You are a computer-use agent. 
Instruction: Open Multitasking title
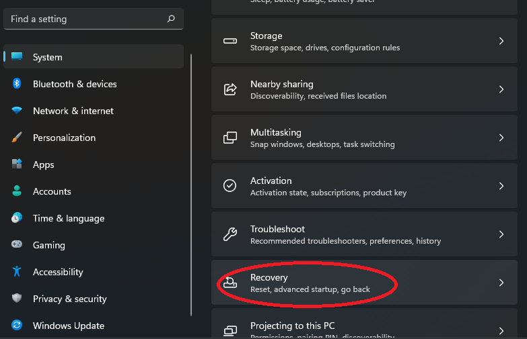pyautogui.click(x=275, y=132)
